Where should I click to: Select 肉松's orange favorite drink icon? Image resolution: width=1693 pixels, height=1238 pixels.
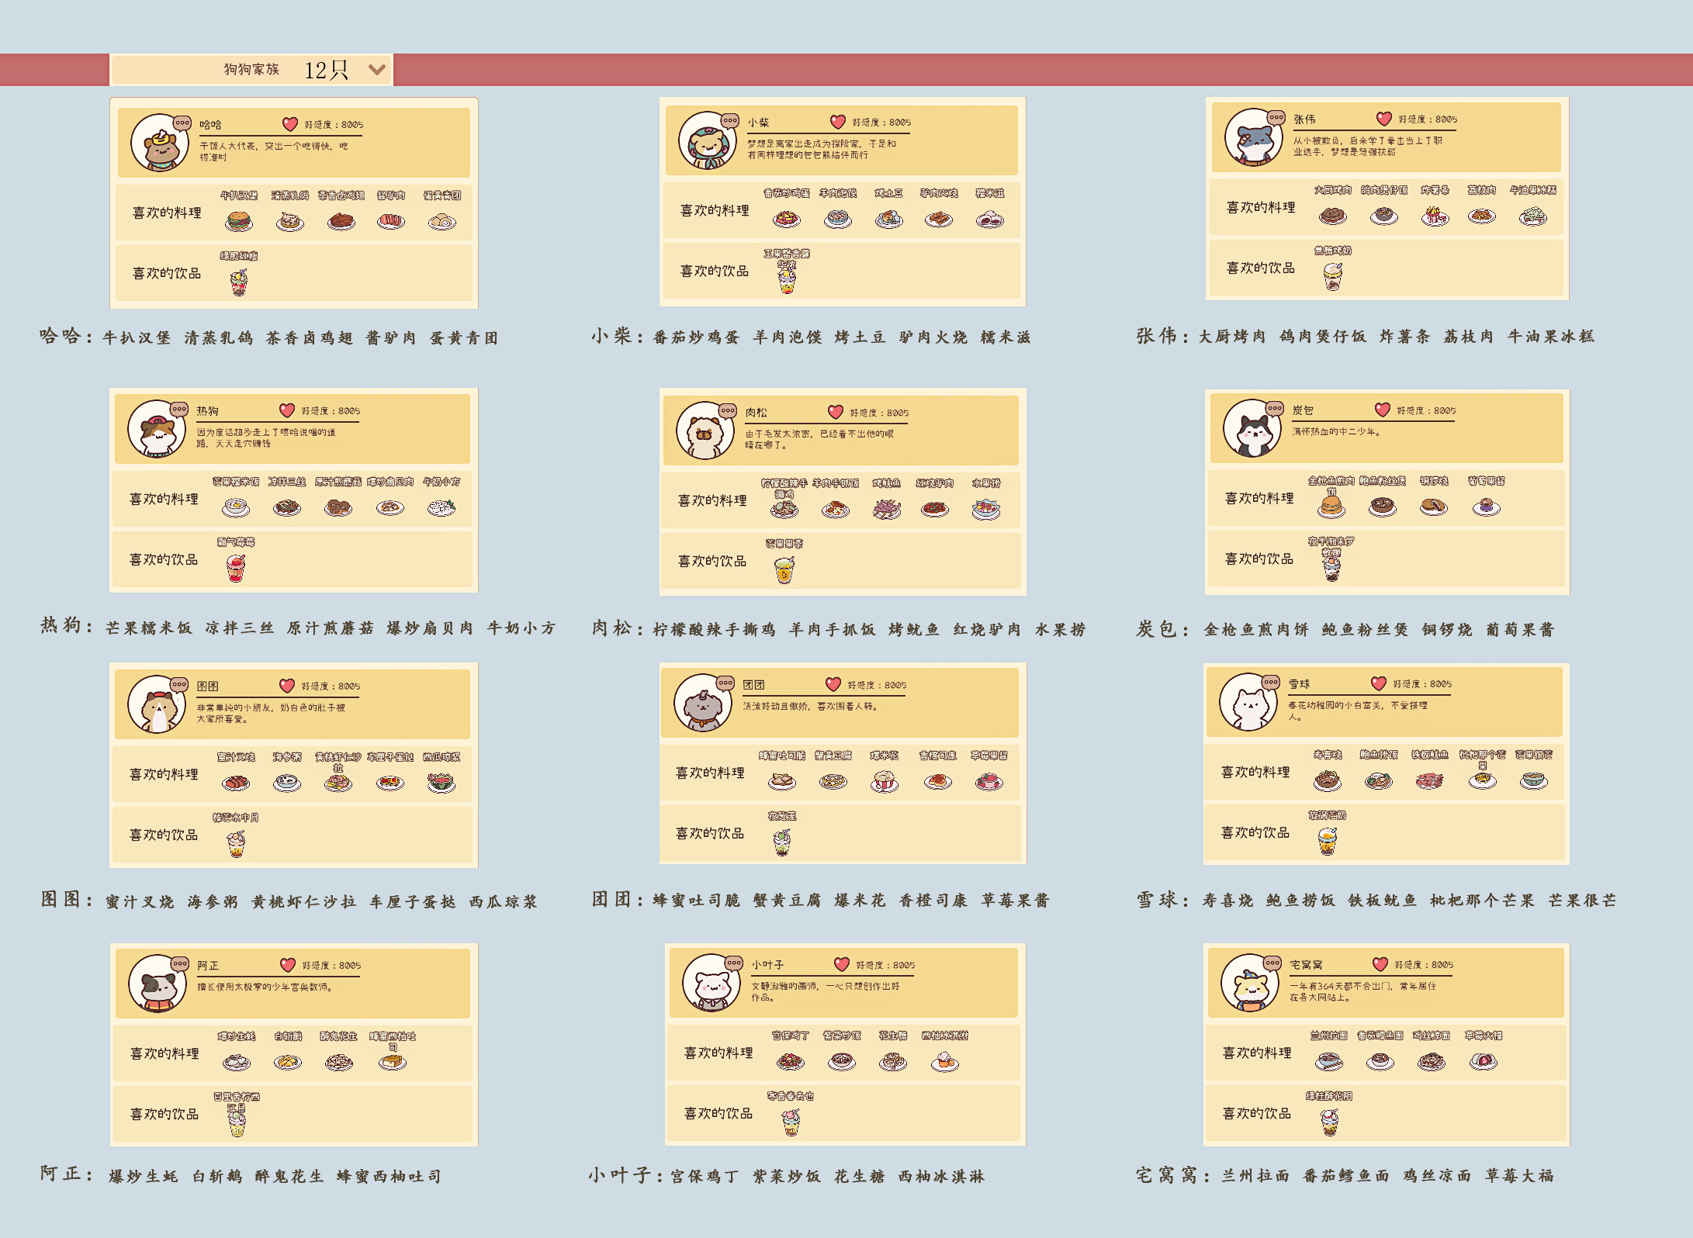coord(784,570)
